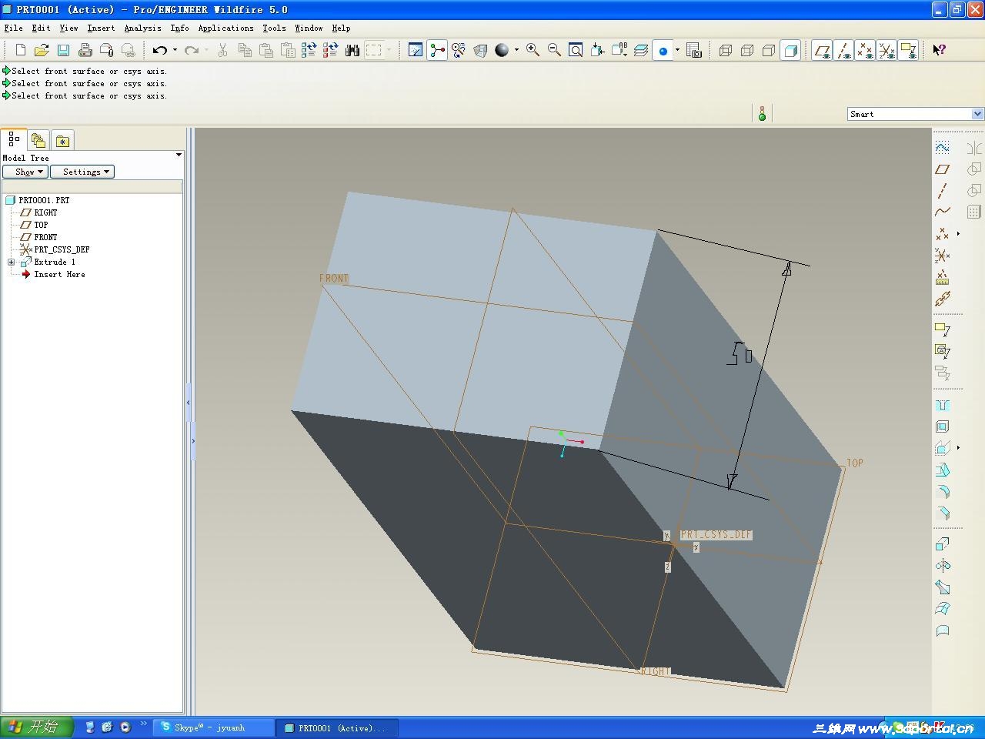Expand the Show dropdown in Model Tree
Image resolution: width=985 pixels, height=739 pixels.
[25, 172]
